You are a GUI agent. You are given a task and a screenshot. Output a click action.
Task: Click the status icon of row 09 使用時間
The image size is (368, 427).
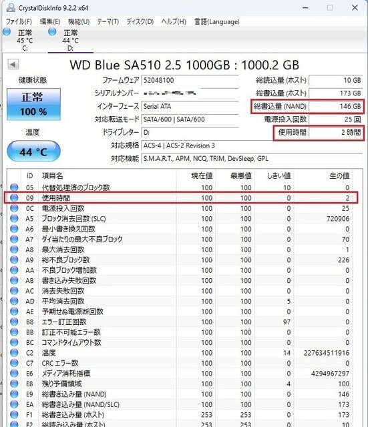[x=14, y=197]
